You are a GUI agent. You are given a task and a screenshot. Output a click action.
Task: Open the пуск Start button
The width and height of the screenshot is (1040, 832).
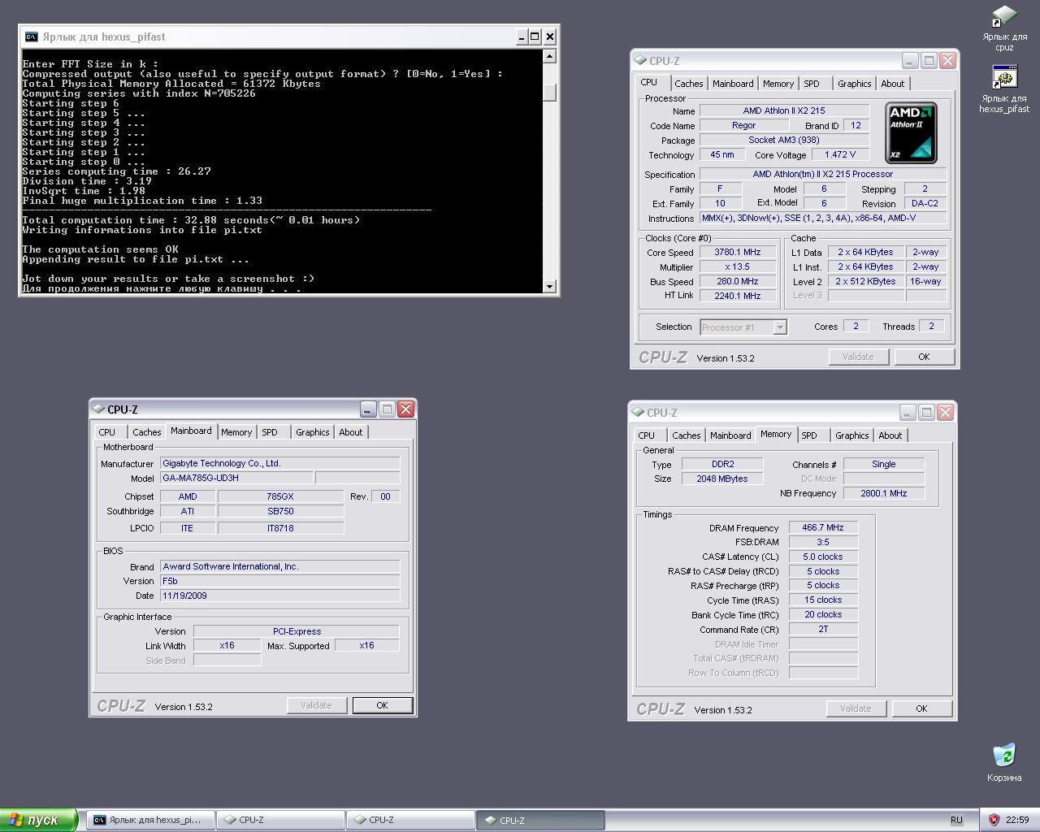[38, 820]
